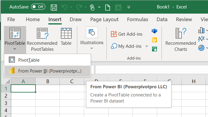The image size is (208, 117).
Task: Click the Visio Data Visualizer add-in icon
Action: pyautogui.click(x=154, y=31)
